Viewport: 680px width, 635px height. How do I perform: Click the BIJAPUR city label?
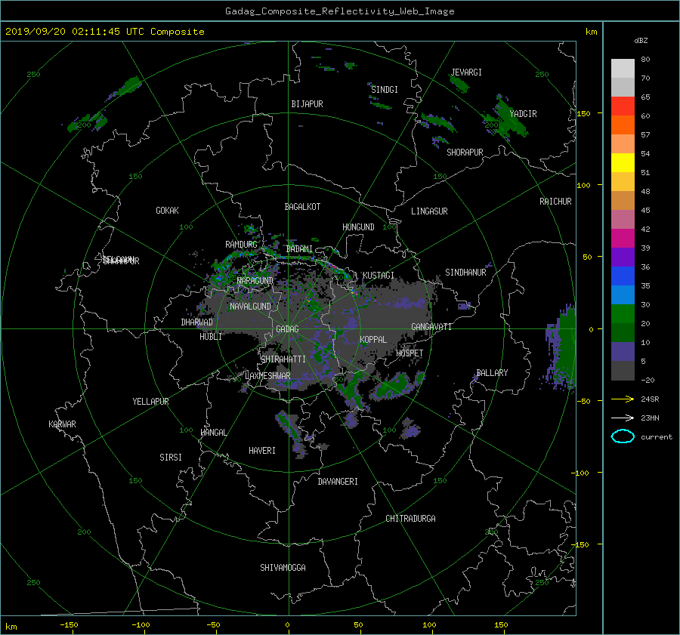pyautogui.click(x=307, y=104)
